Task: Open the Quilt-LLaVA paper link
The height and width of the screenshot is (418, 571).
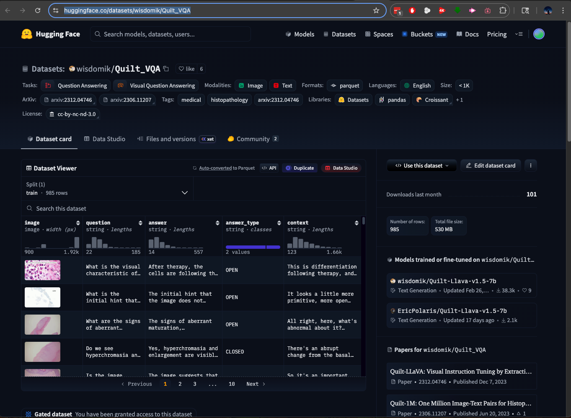Action: click(462, 376)
